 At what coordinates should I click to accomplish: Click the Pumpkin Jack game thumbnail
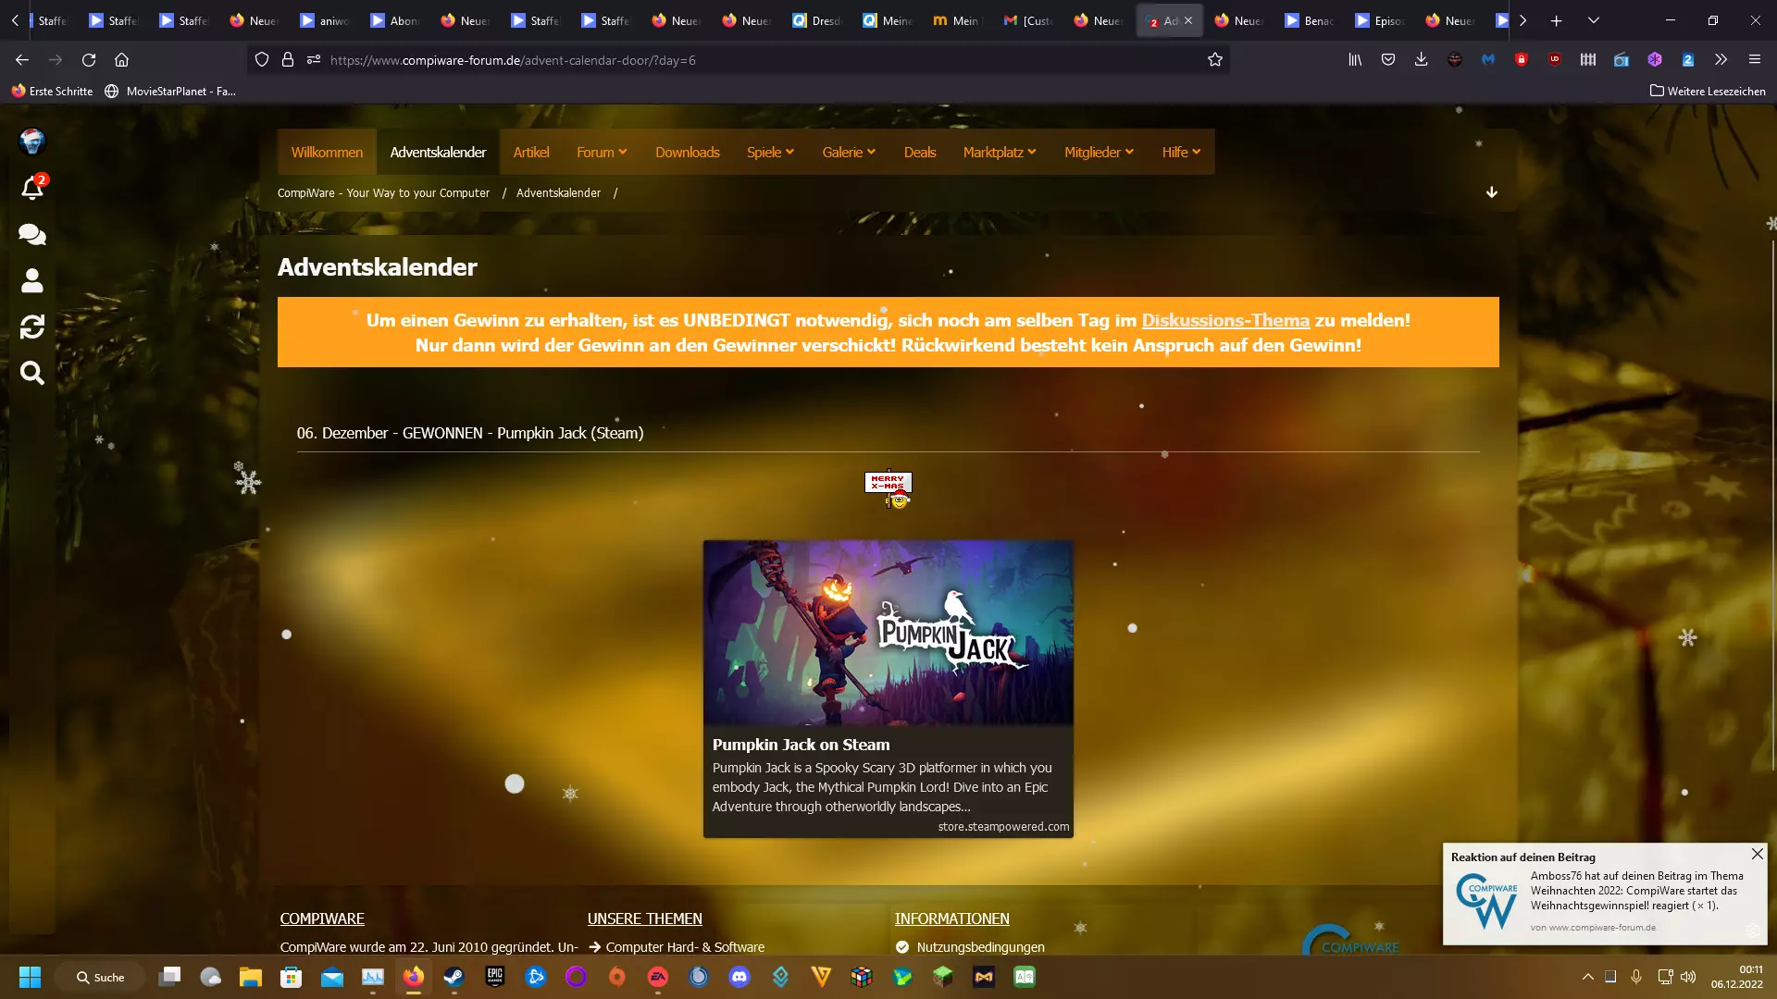pyautogui.click(x=888, y=633)
